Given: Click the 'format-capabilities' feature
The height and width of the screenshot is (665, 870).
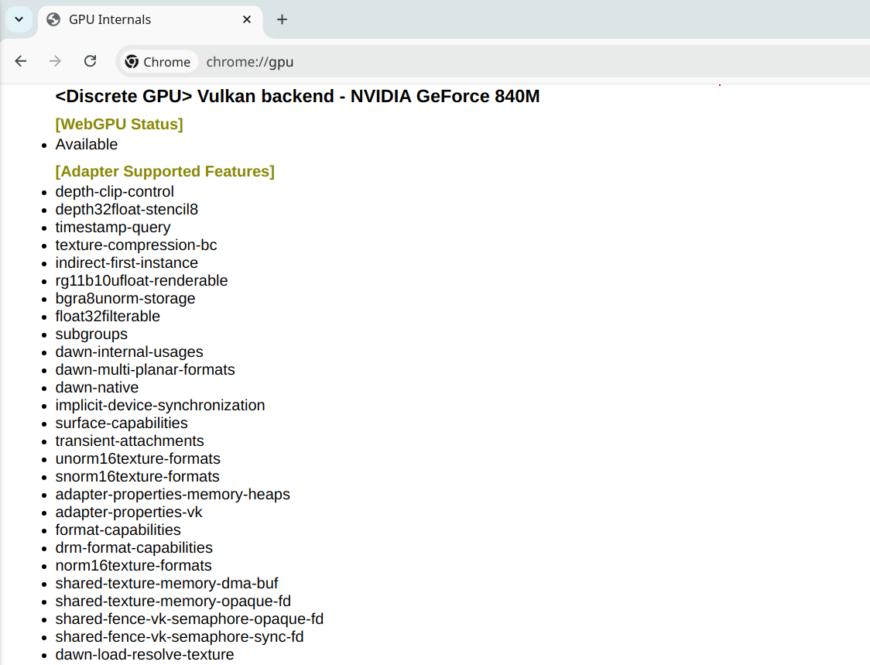Looking at the screenshot, I should coord(118,529).
